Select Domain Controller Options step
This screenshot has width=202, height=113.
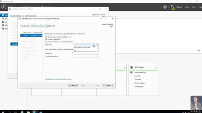coord(31,35)
